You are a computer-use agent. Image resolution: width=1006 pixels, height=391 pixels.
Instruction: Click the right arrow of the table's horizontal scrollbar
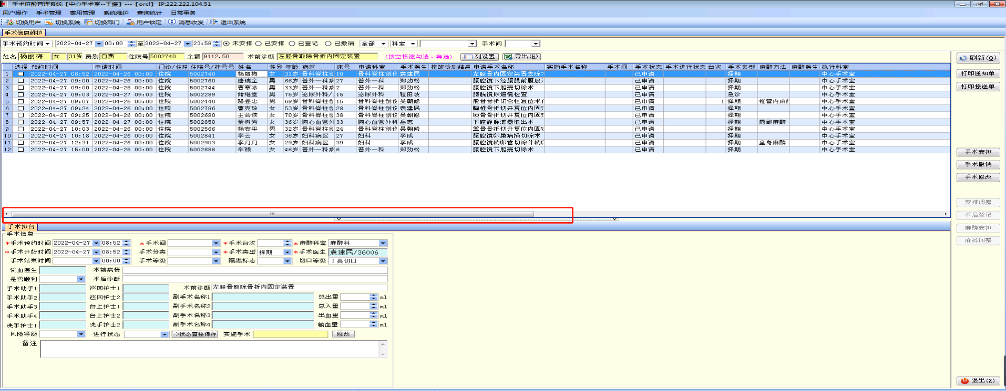pyautogui.click(x=946, y=214)
